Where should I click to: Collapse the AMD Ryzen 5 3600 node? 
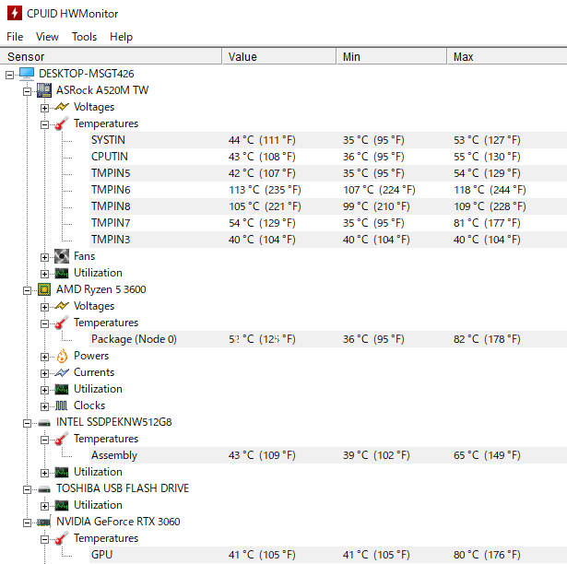pyautogui.click(x=27, y=290)
